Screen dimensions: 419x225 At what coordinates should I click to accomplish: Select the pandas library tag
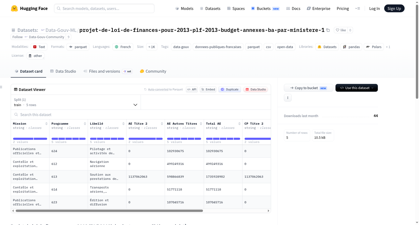point(351,47)
